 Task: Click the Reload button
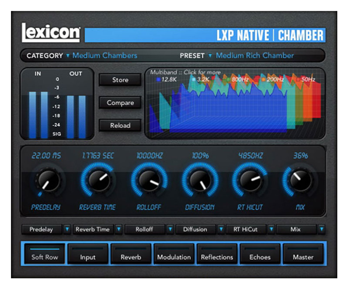pyautogui.click(x=120, y=125)
